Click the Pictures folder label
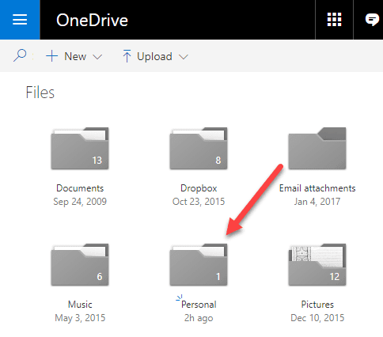The image size is (383, 337). point(317,305)
